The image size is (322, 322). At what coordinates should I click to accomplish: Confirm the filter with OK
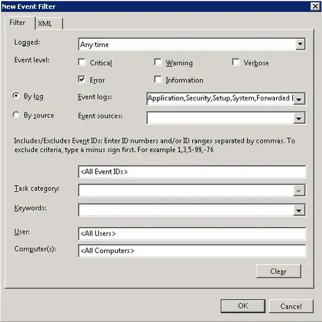tap(243, 306)
